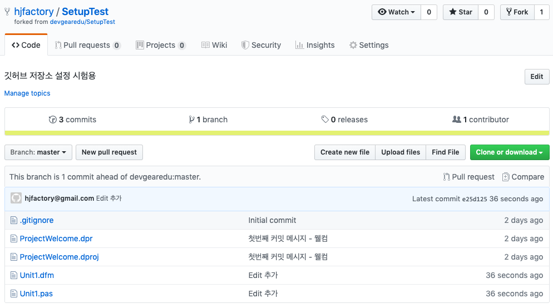553x308 pixels.
Task: View the 3 commits history
Action: [72, 120]
